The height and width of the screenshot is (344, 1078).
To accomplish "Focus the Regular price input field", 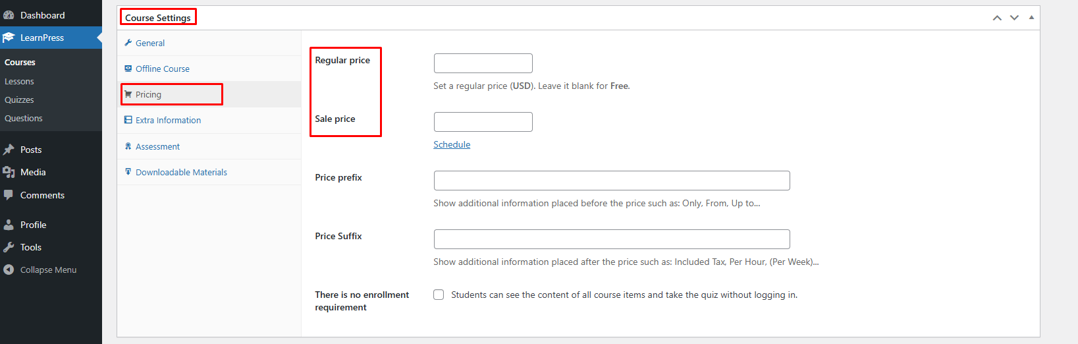I will 483,63.
